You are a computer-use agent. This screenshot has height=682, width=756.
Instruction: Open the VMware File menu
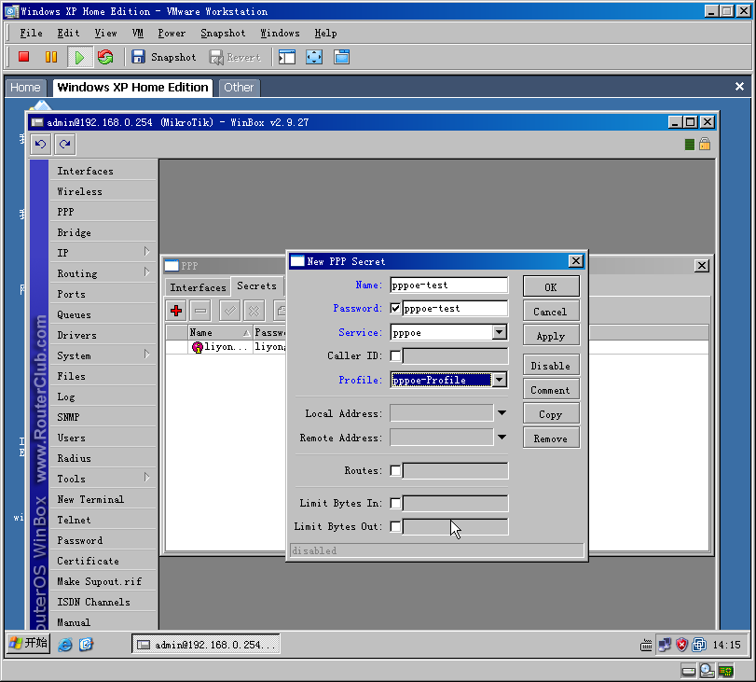(31, 34)
